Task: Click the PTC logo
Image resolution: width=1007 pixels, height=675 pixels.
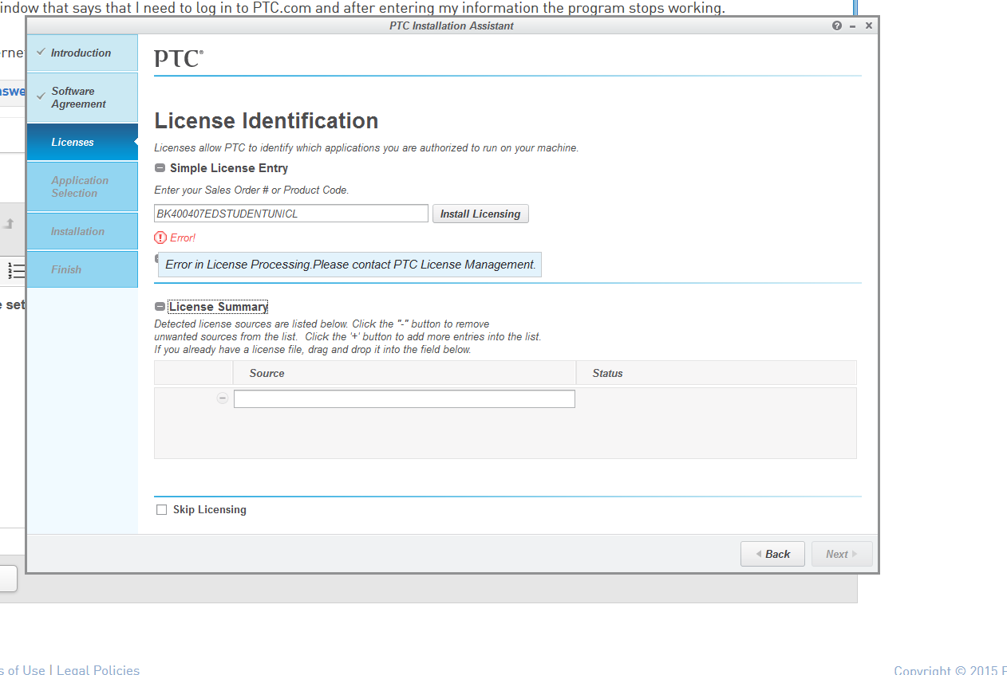Action: click(x=179, y=58)
